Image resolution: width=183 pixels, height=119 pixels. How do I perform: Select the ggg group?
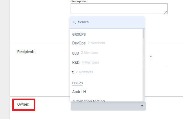(x=106, y=53)
